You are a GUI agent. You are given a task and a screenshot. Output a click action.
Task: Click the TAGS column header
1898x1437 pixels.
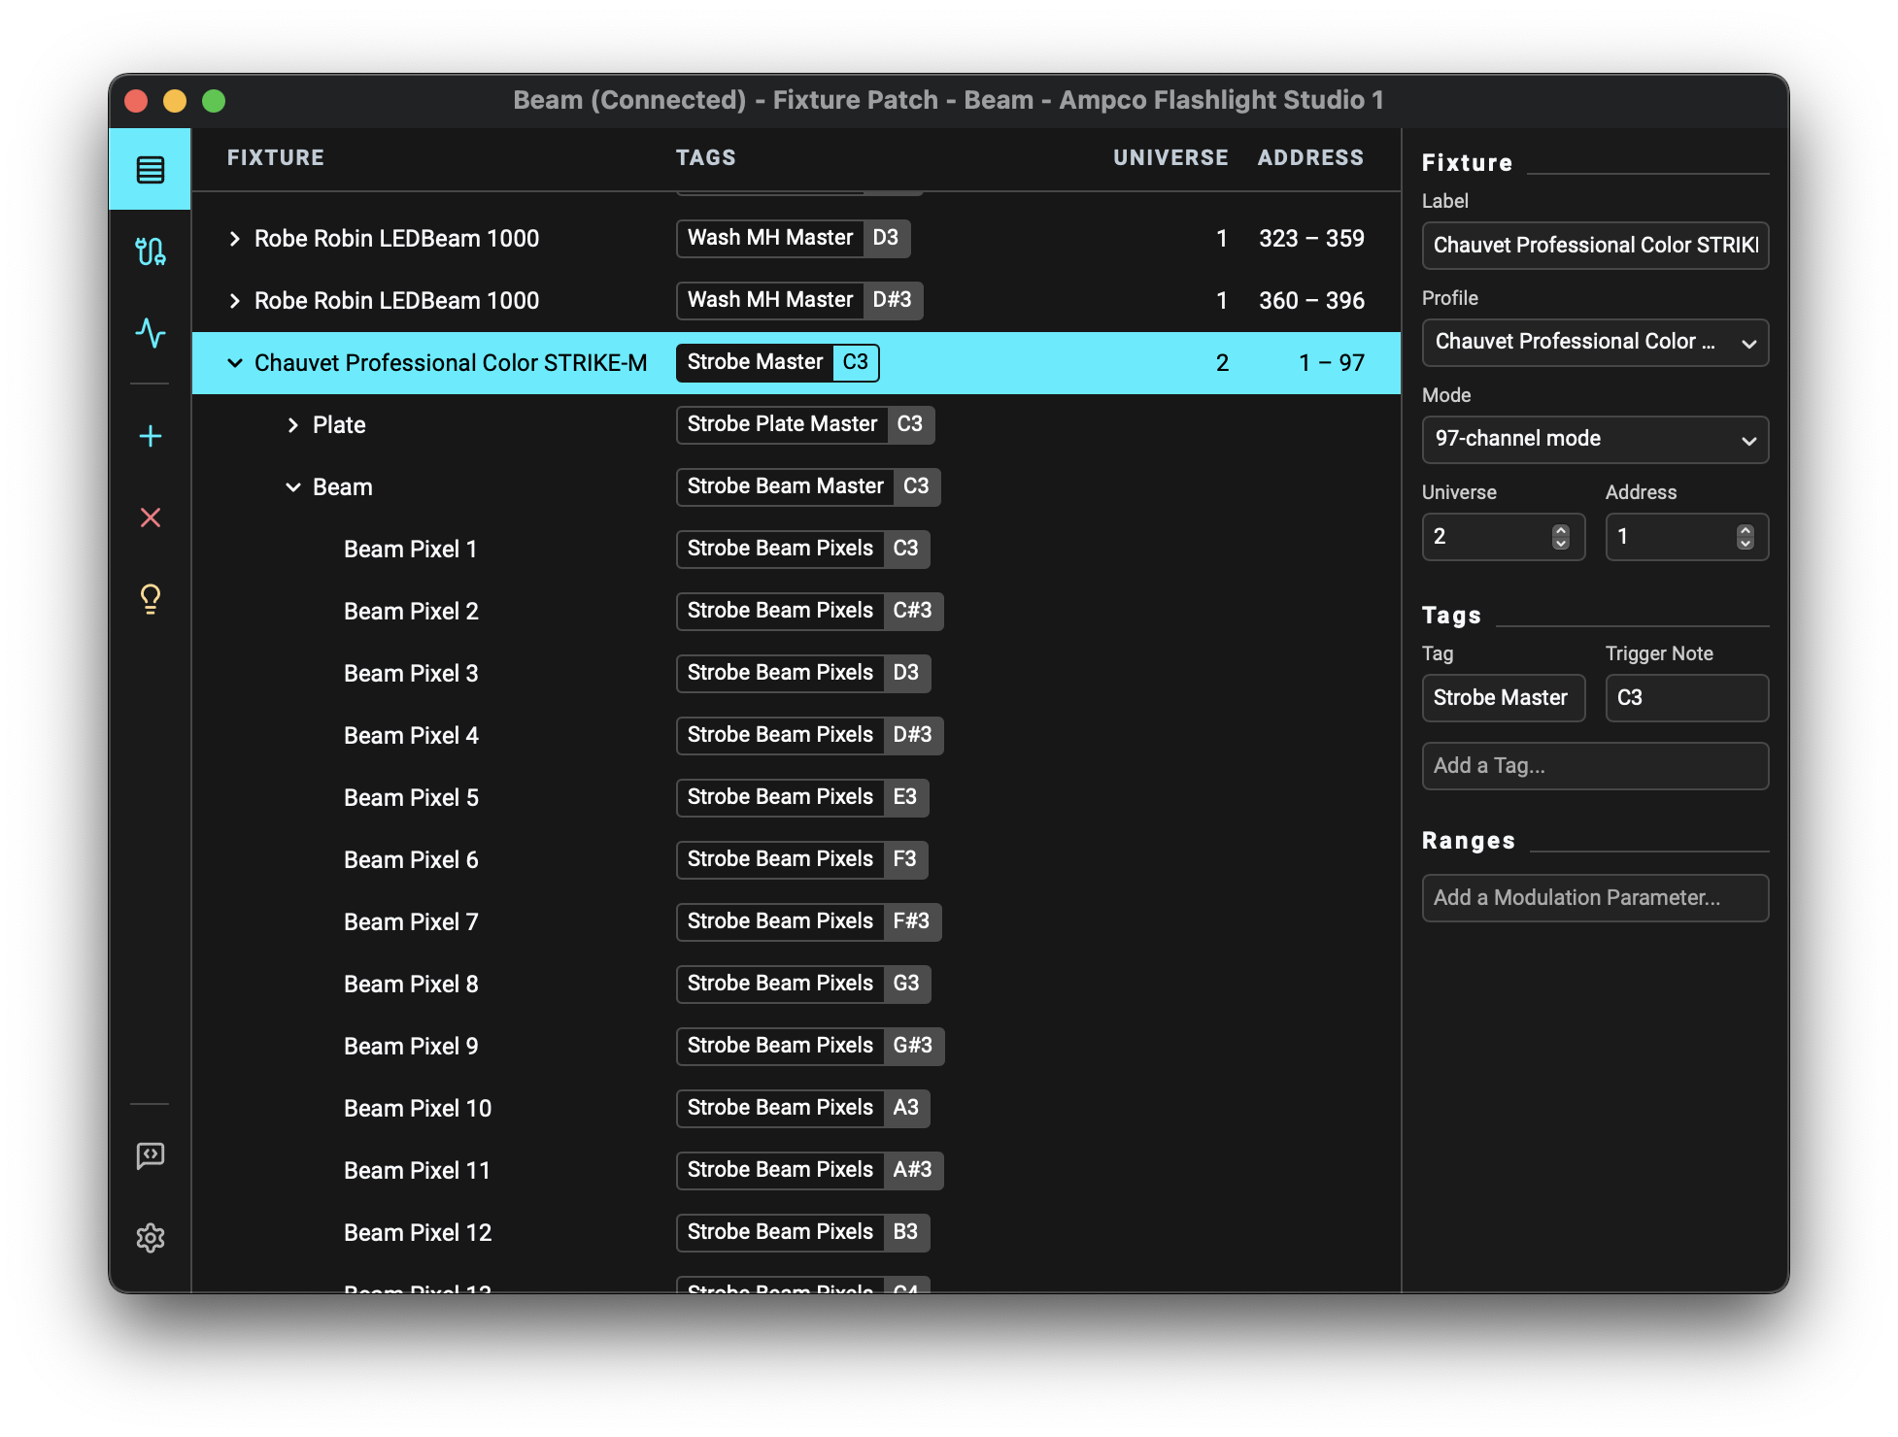(706, 157)
